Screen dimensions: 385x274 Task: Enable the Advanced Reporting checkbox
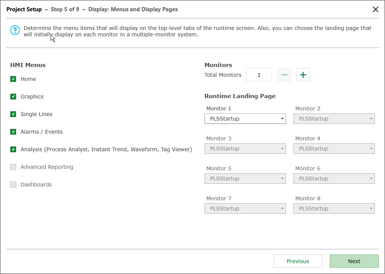click(x=13, y=167)
